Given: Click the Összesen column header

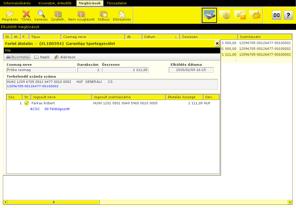Looking at the screenshot, I should tap(209, 37).
